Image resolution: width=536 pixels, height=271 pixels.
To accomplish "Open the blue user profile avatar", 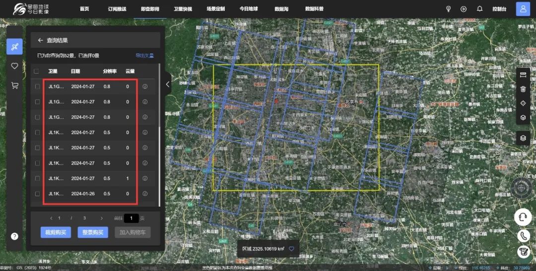I will (x=523, y=9).
